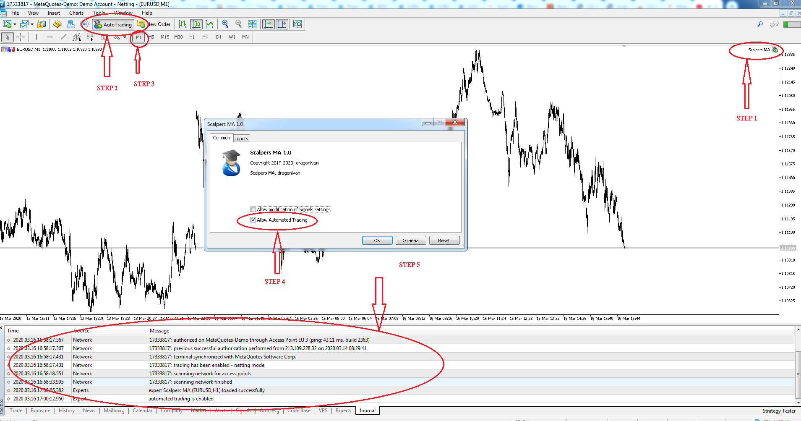The height and width of the screenshot is (421, 801).
Task: Click the Signals radio-wave icon
Action: pos(84,24)
